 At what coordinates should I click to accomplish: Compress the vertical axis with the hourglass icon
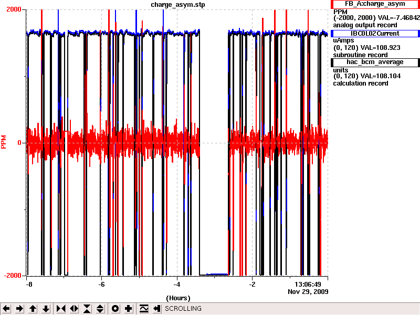[87, 309]
